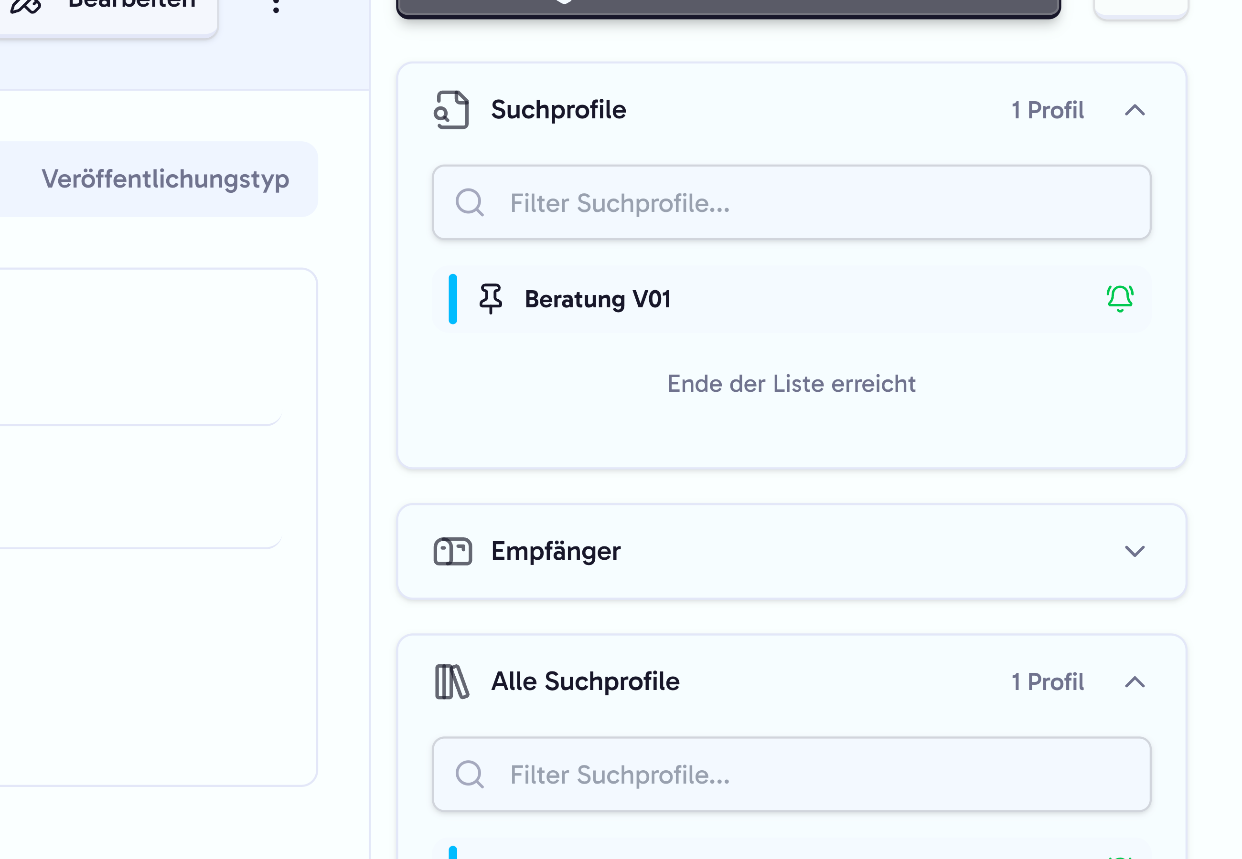This screenshot has width=1242, height=859.
Task: Click the magnifier icon in the first filter field
Action: 469,202
